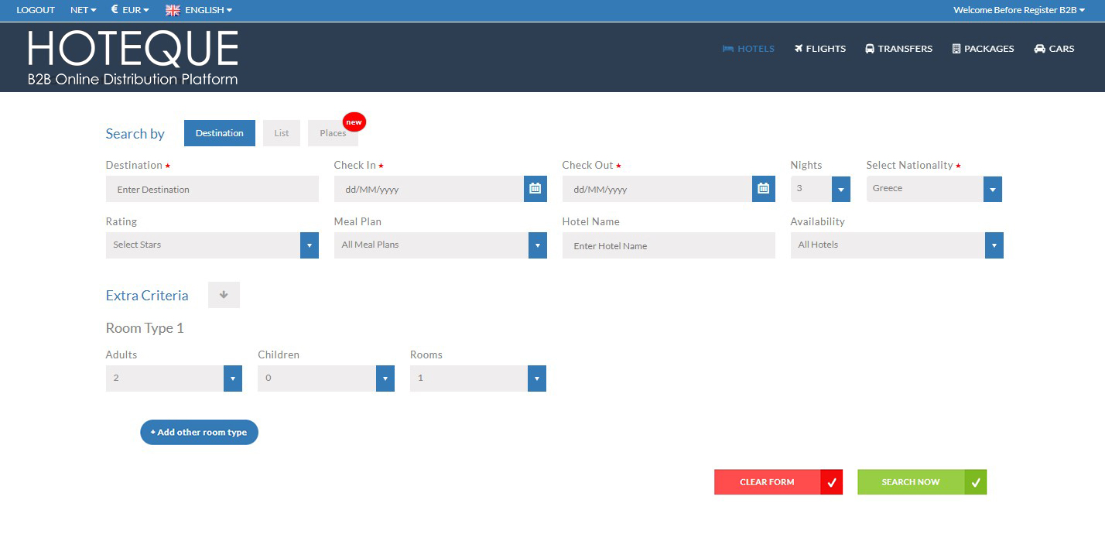Open the Meal Plan dropdown
1105x548 pixels.
click(x=537, y=245)
